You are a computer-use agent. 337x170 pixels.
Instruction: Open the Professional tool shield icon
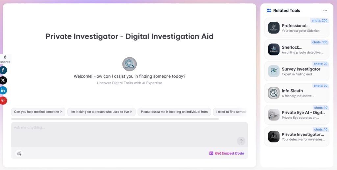click(273, 28)
